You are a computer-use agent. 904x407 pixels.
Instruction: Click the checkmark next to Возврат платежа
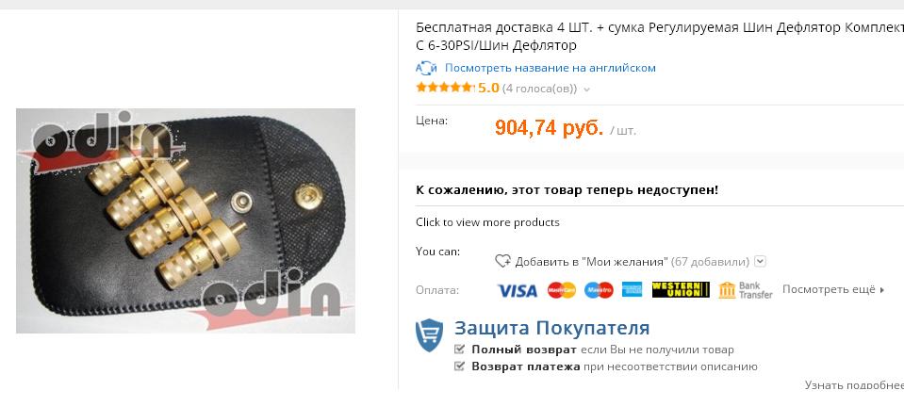[x=459, y=366]
